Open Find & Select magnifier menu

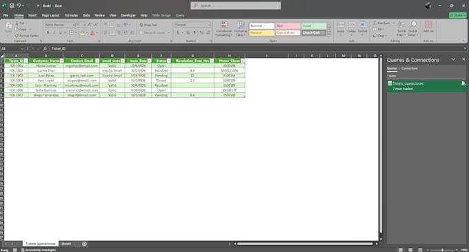[412, 29]
